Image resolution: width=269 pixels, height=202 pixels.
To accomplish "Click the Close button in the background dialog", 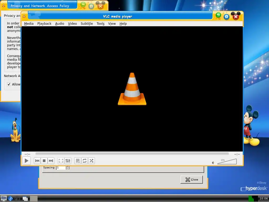I will click(x=192, y=179).
